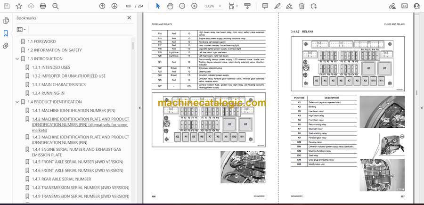Image resolution: width=424 pixels, height=205 pixels.
Task: Collapse the 1.4 PRODUCT IDENTIFICATION bookmark
Action: click(x=17, y=102)
